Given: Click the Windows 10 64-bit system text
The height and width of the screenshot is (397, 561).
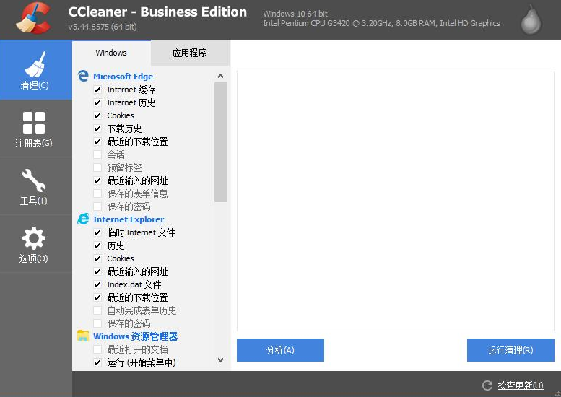Looking at the screenshot, I should [x=295, y=14].
